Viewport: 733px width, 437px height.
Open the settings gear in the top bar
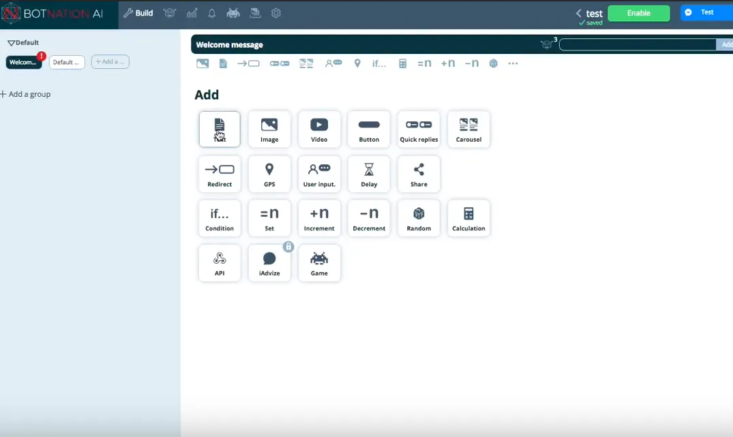point(276,13)
